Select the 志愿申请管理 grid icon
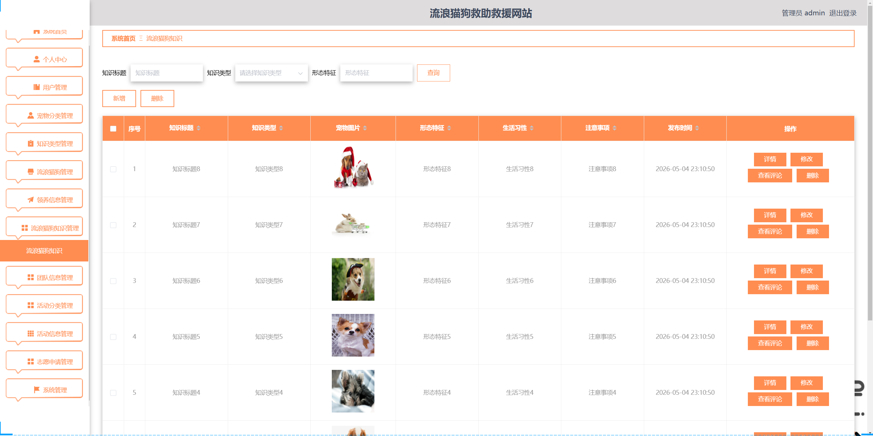This screenshot has width=873, height=436. click(x=30, y=361)
